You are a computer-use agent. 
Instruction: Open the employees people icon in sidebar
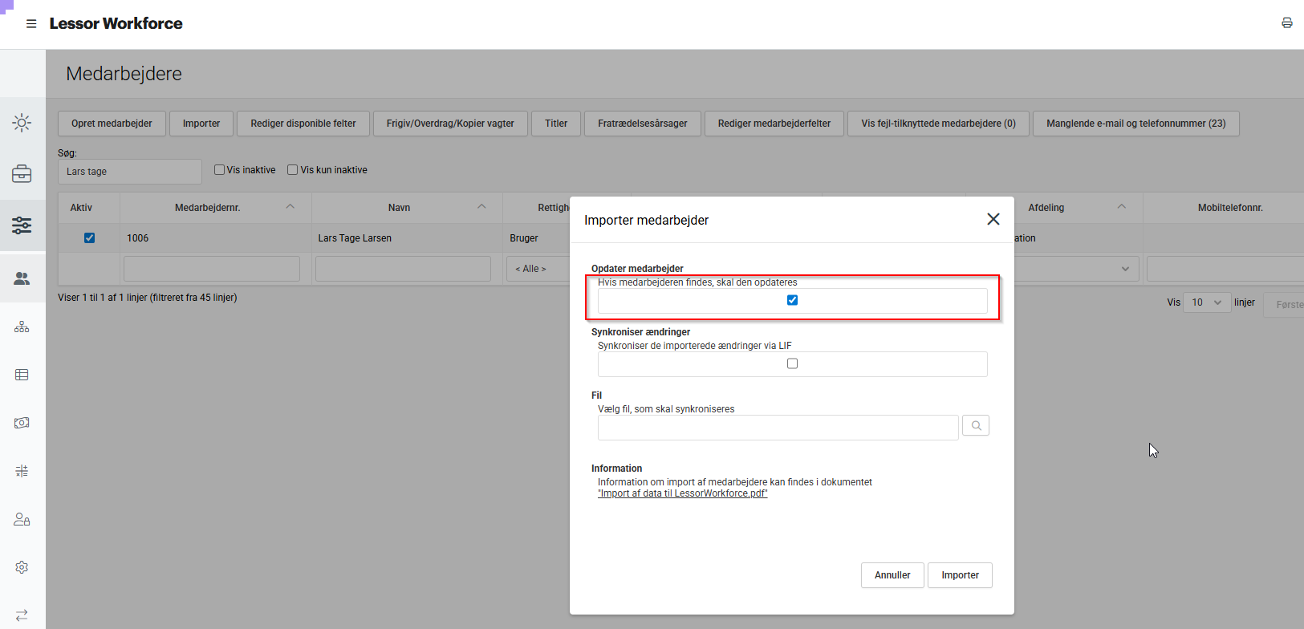tap(22, 278)
